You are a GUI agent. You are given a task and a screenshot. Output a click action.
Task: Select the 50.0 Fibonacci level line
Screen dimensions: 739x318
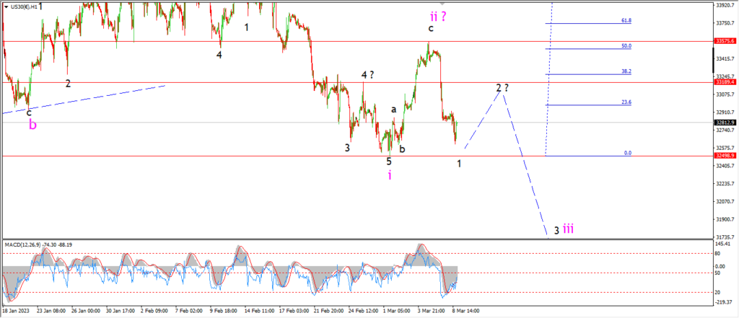click(x=588, y=49)
